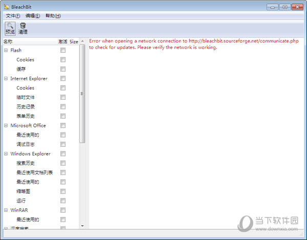Click the 激活 column header

[x=63, y=41]
